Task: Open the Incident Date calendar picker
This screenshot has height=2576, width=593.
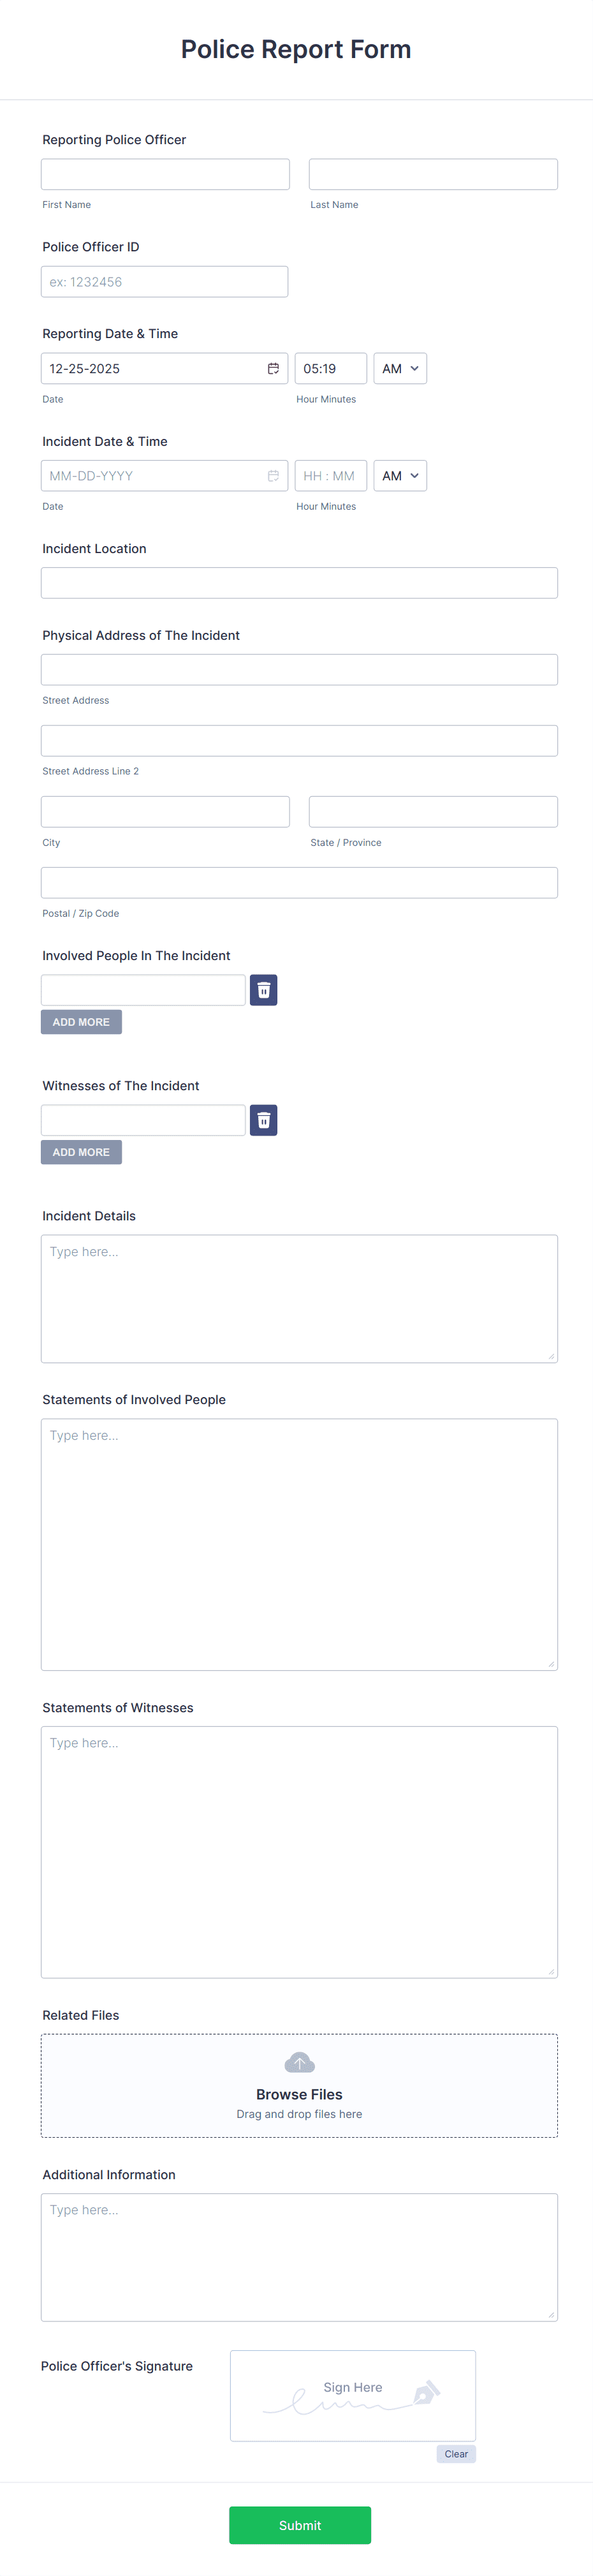Action: point(273,475)
